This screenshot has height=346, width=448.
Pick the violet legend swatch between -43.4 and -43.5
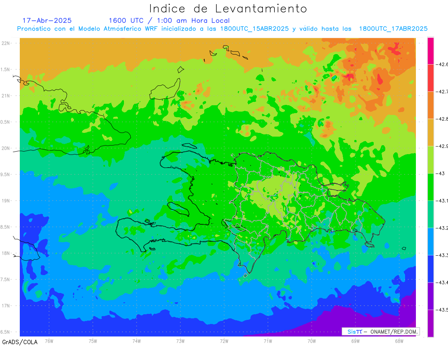(430, 296)
